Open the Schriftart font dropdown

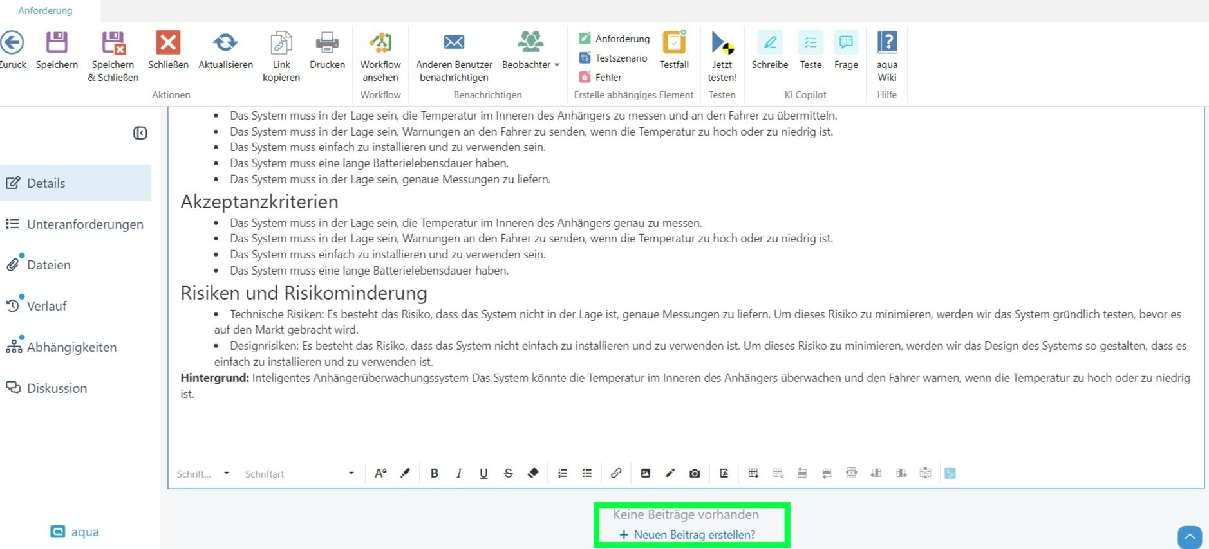(x=299, y=474)
